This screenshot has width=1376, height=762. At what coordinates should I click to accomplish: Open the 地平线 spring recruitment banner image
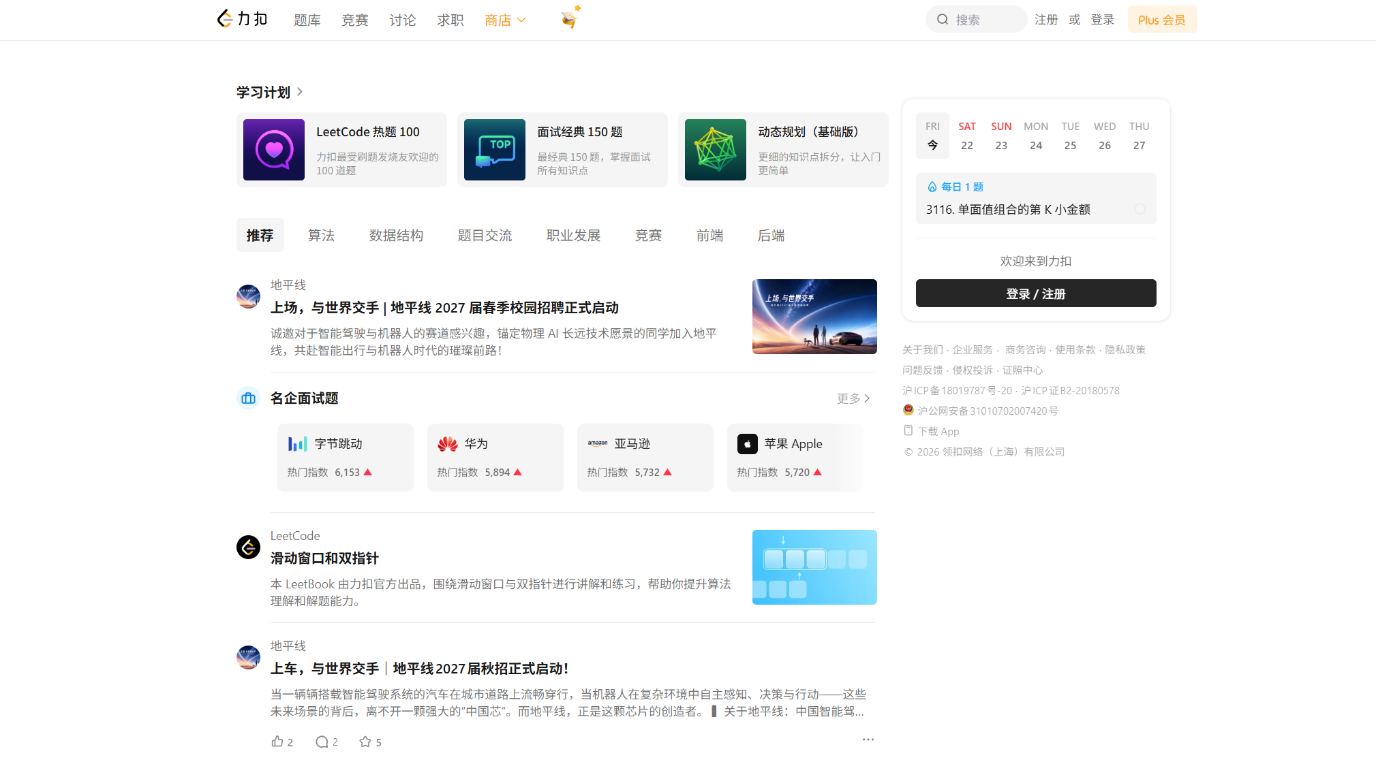[814, 317]
